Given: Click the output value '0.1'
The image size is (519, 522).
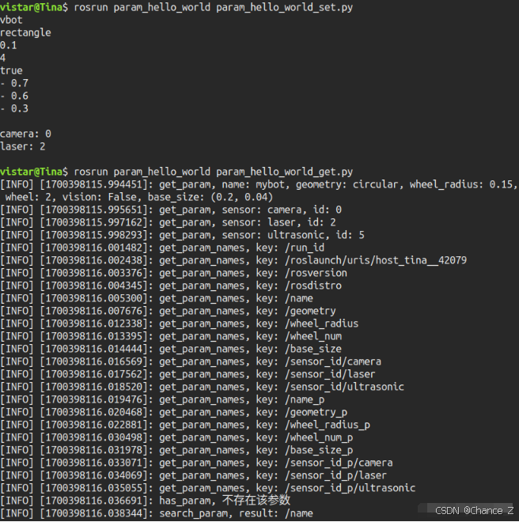Looking at the screenshot, I should 9,45.
